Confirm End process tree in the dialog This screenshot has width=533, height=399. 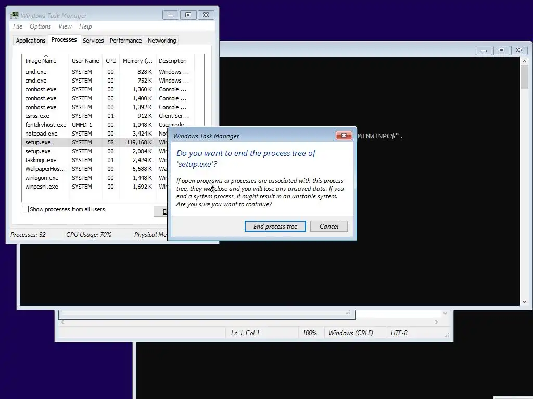click(275, 227)
